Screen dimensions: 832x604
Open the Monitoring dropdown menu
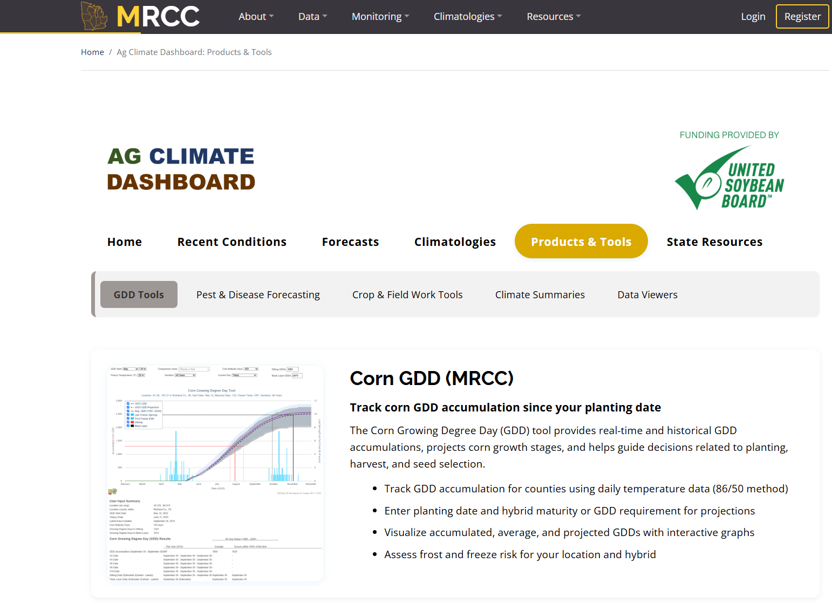click(x=380, y=17)
